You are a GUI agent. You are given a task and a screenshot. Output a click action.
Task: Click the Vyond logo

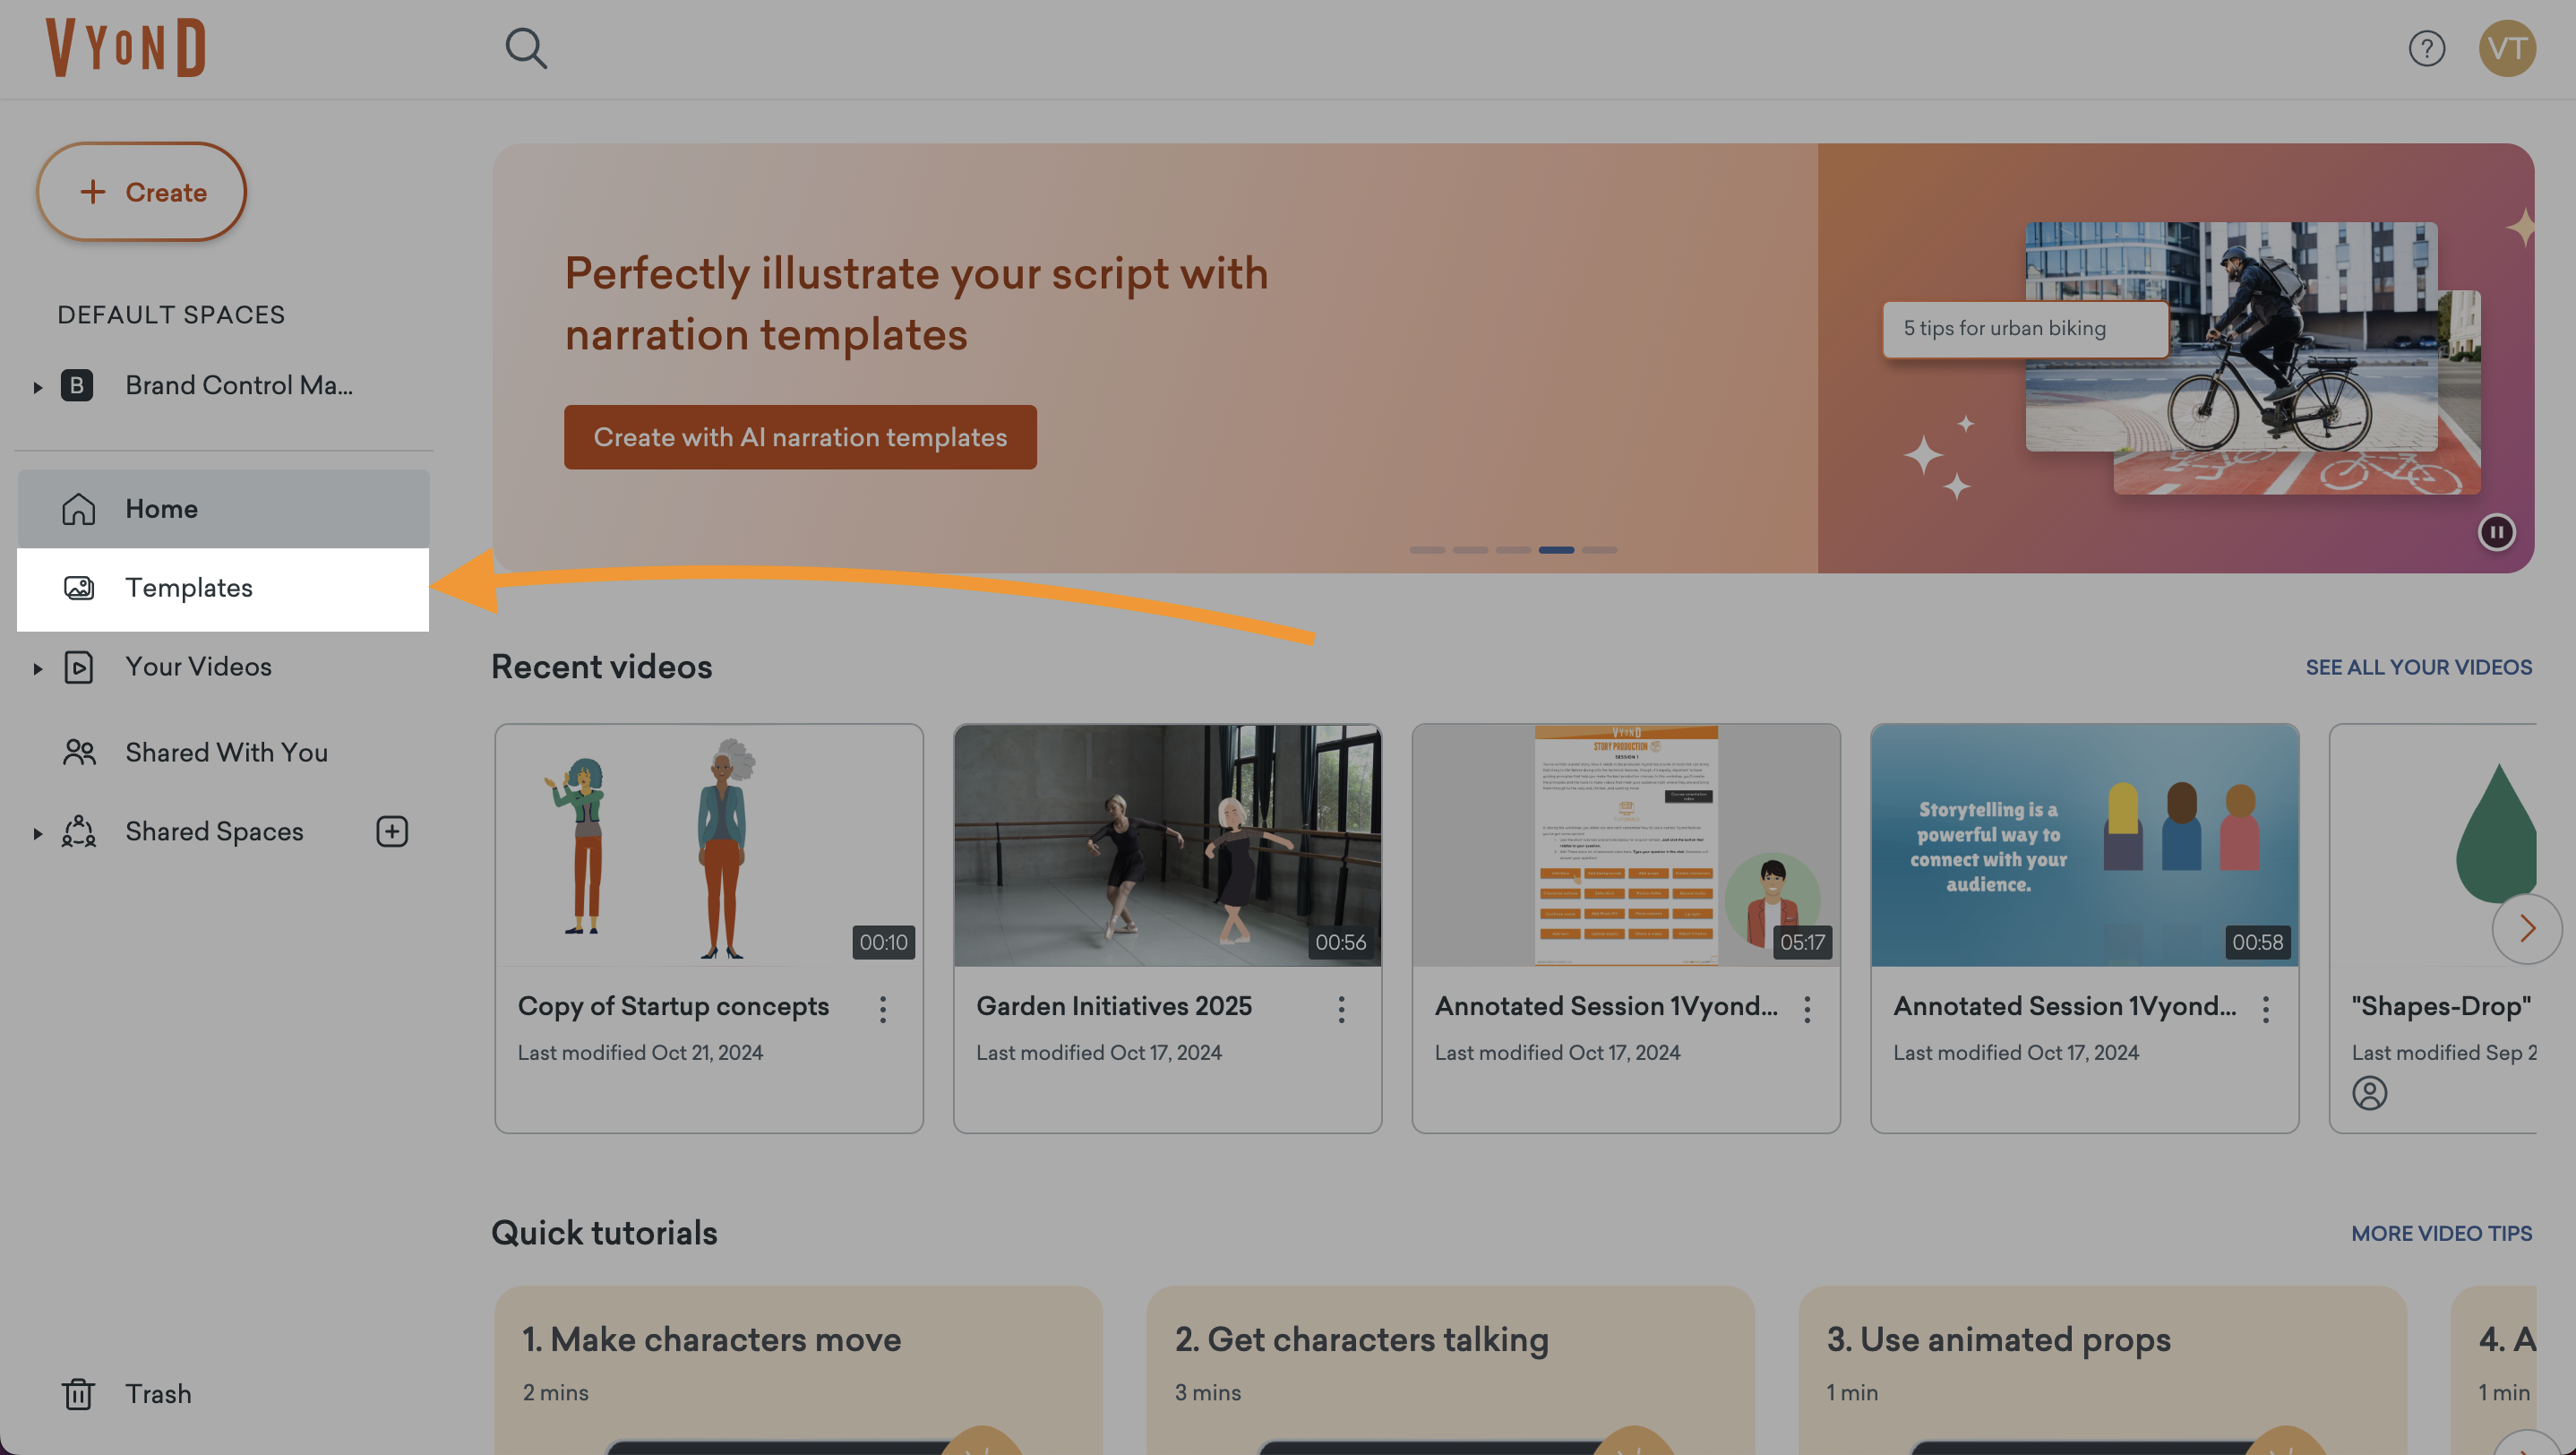tap(126, 47)
